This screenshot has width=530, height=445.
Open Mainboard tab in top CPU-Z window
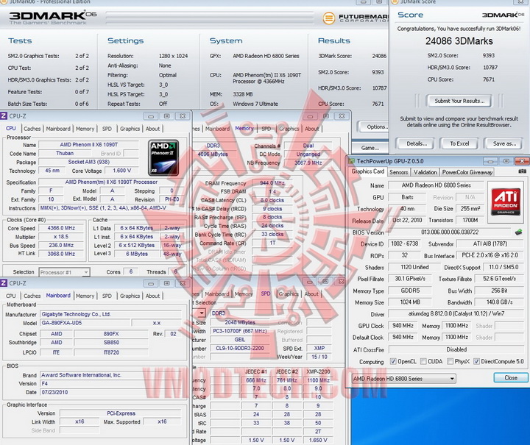click(58, 129)
